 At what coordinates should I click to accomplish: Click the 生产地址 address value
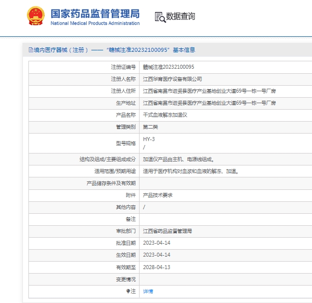point(209,103)
